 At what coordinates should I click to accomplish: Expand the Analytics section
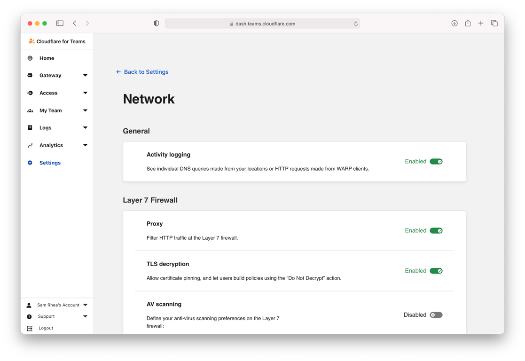(x=85, y=145)
